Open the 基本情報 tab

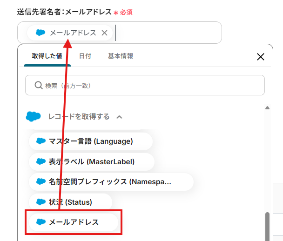[x=121, y=56]
